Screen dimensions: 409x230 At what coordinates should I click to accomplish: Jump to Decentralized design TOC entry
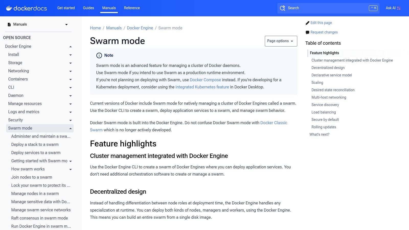328,68
